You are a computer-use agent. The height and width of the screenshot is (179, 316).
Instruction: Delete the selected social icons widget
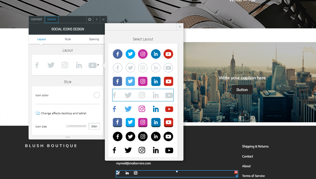pos(236,172)
